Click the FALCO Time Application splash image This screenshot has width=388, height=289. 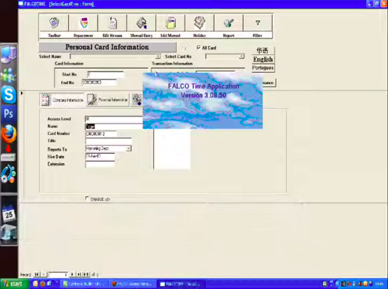point(203,100)
